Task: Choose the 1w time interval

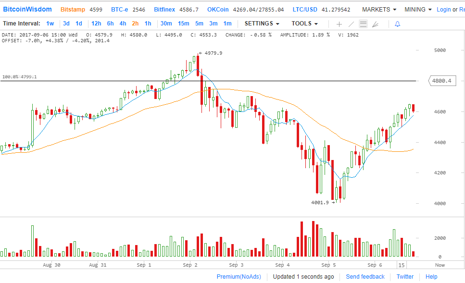Action: pyautogui.click(x=50, y=24)
